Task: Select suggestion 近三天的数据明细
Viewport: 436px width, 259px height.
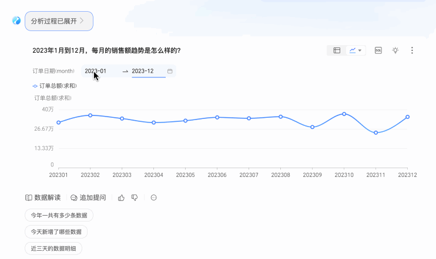Action: coord(53,248)
